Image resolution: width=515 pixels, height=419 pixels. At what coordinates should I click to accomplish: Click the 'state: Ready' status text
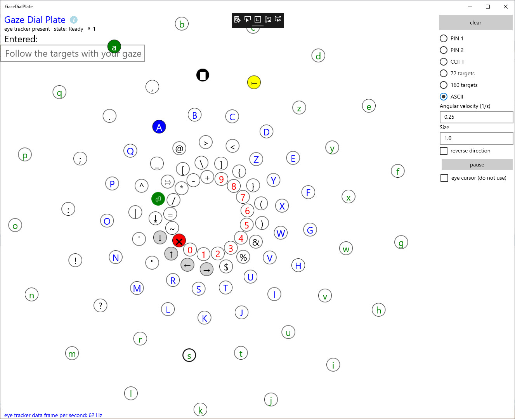tap(69, 29)
